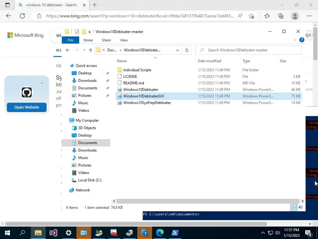Screen dimensions: 318x239
Task: Click the Read aloud icon in Edge
Action: tap(240, 16)
